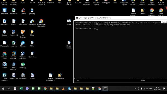
Task: Open the cmd.txt text file
Action: click(x=14, y=22)
